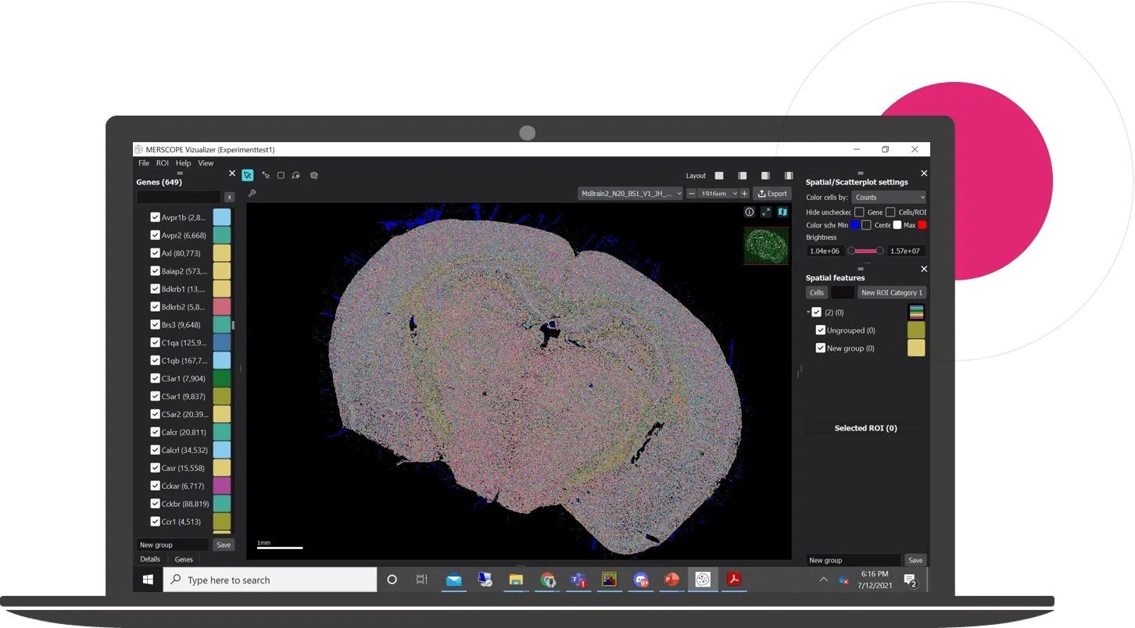Select the lasso ROI tool
The image size is (1135, 628).
point(296,176)
